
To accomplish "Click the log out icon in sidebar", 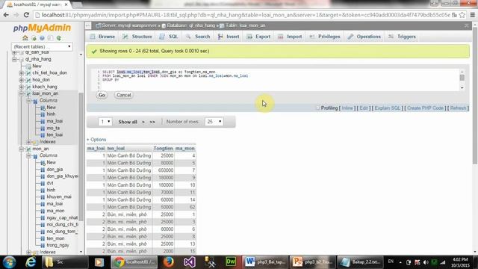I will [x=34, y=38].
